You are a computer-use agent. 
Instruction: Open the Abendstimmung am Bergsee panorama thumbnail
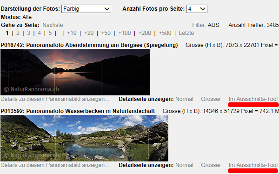(75, 72)
